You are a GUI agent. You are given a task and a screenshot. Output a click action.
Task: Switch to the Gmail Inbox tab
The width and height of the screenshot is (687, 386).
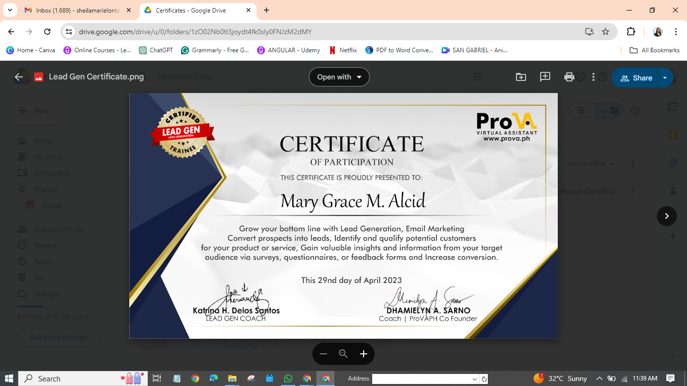(x=78, y=10)
